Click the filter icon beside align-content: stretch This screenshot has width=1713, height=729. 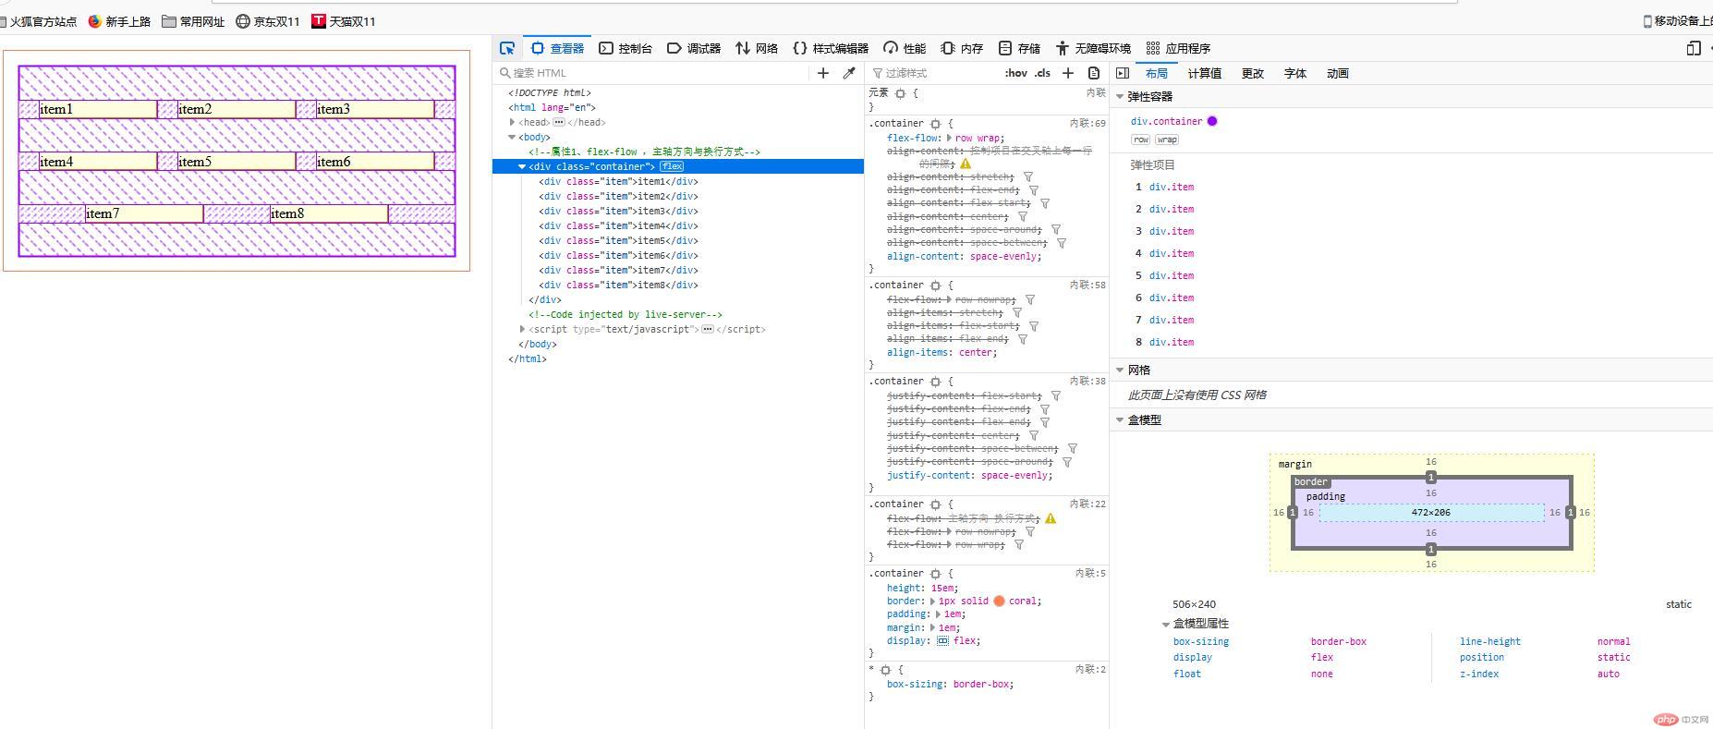(x=1028, y=176)
